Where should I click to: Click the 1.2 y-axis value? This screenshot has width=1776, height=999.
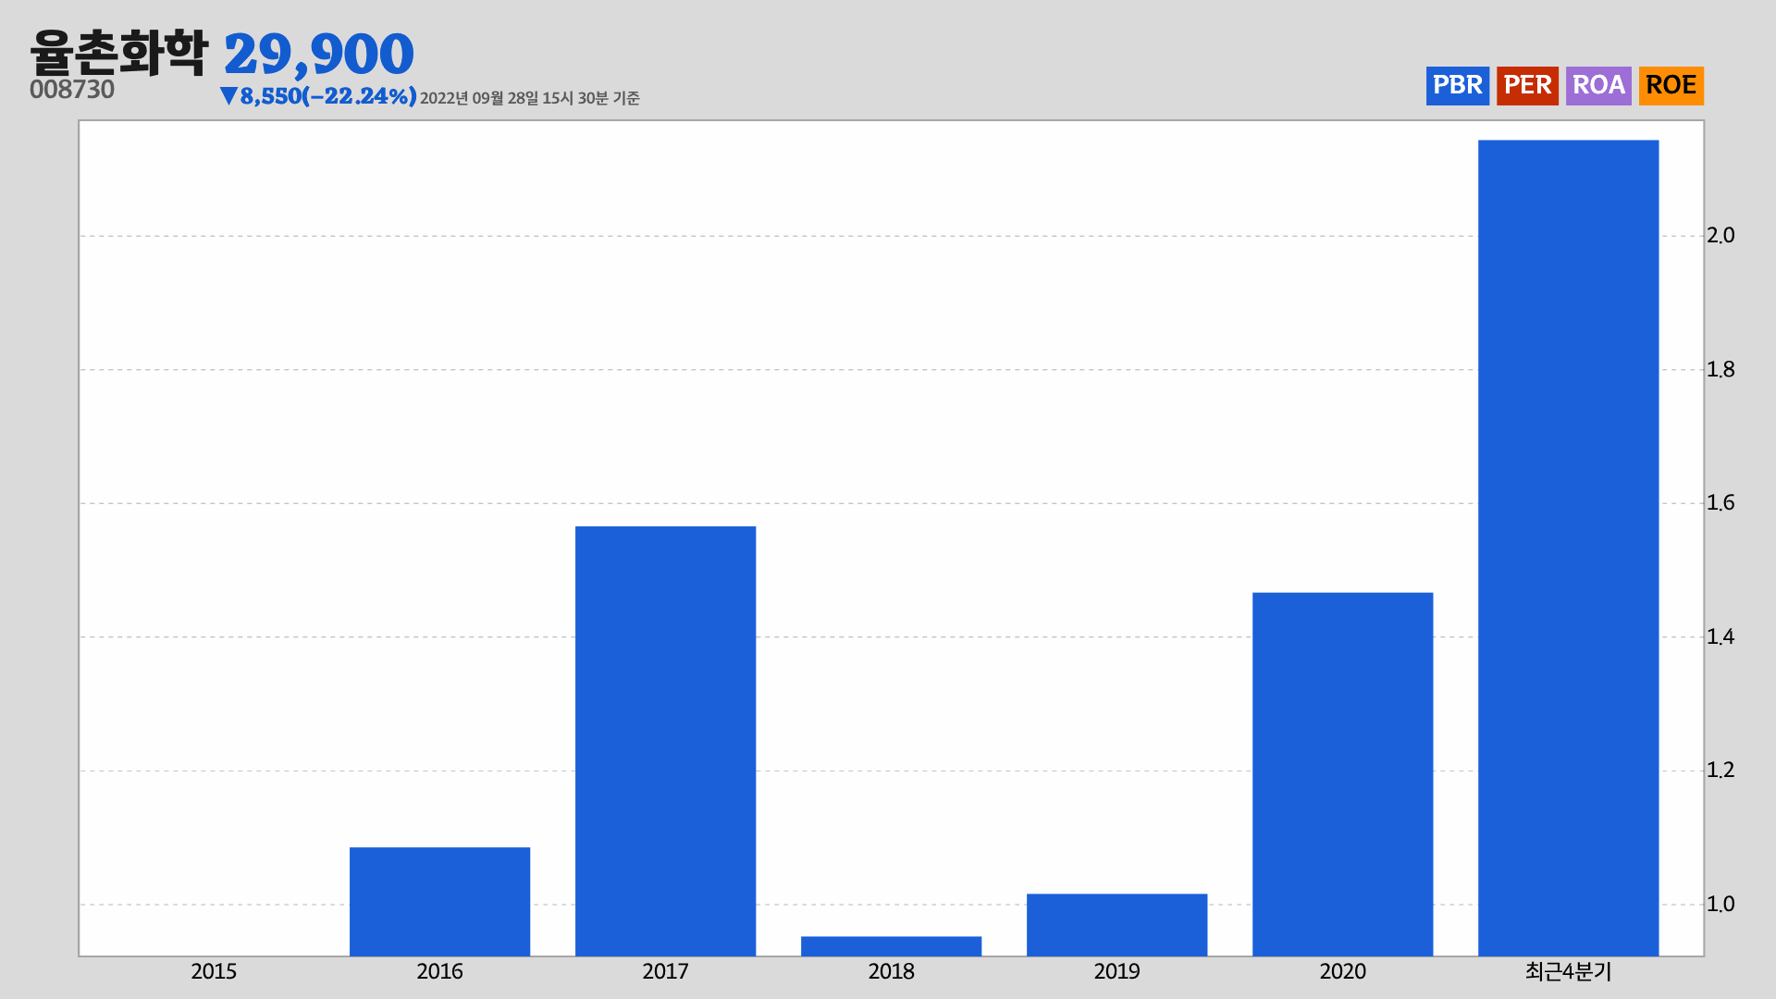(x=1720, y=771)
